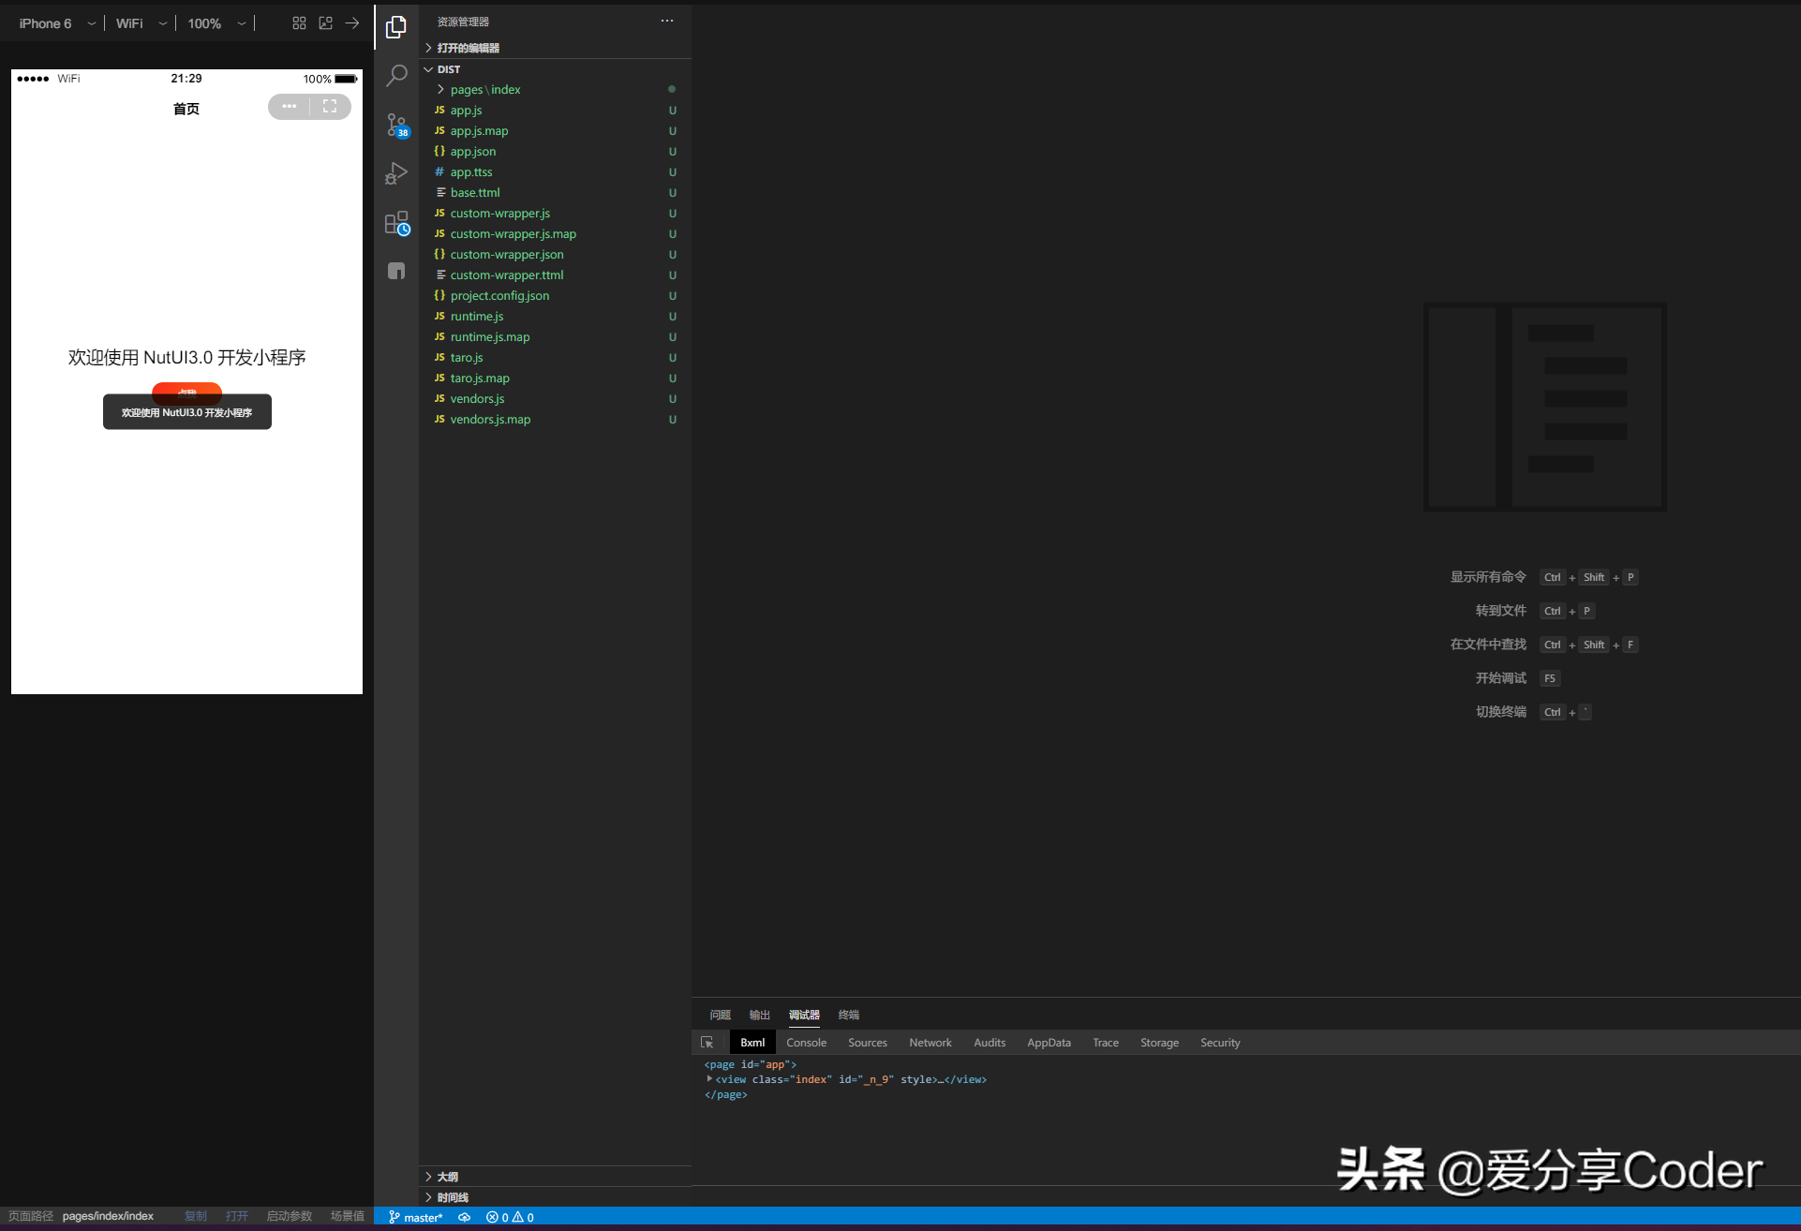The image size is (1801, 1231).
Task: Select the Bxml debugger tab
Action: click(752, 1043)
